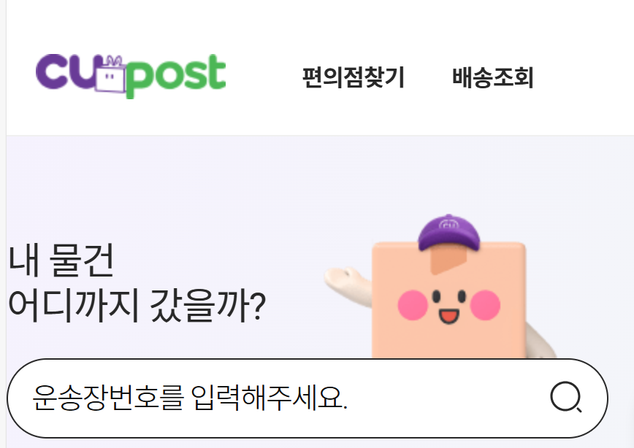The width and height of the screenshot is (634, 448).
Task: Click the bunny box icon in logo
Action: click(x=110, y=74)
